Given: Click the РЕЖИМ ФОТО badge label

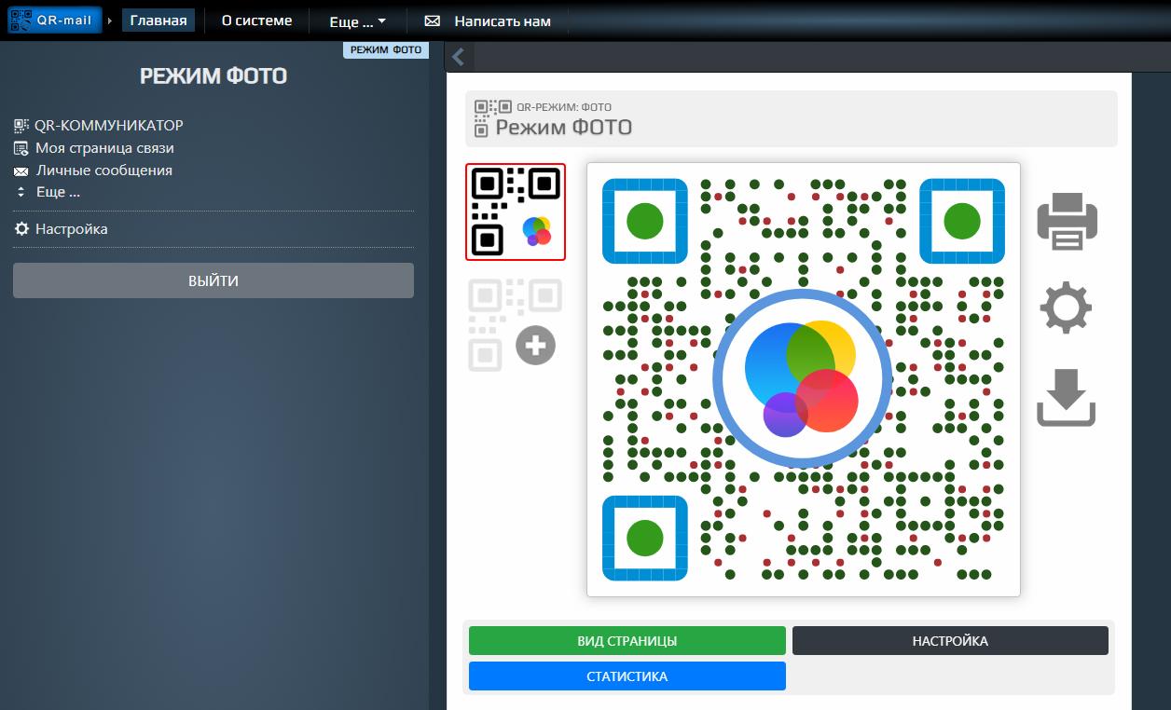Looking at the screenshot, I should click(x=386, y=49).
